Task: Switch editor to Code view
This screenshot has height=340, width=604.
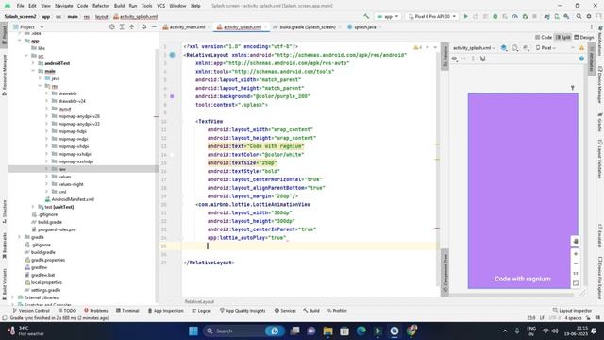Action: (544, 37)
